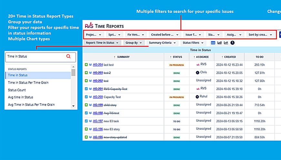Viewport: 281px width, 160px height.
Task: Switch to the bar chart view icon
Action: click(219, 43)
